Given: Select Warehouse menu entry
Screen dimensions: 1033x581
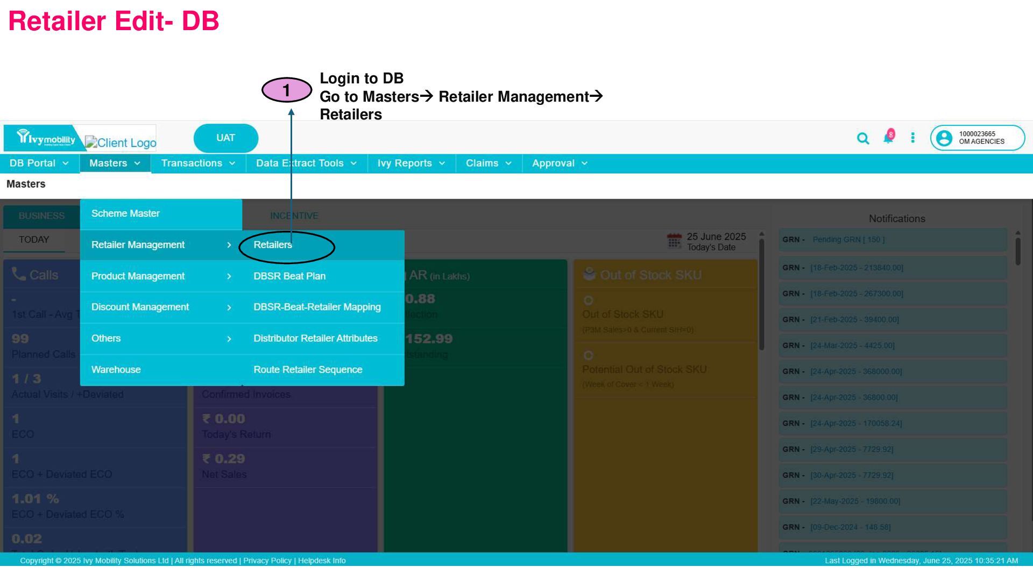Looking at the screenshot, I should tap(161, 370).
